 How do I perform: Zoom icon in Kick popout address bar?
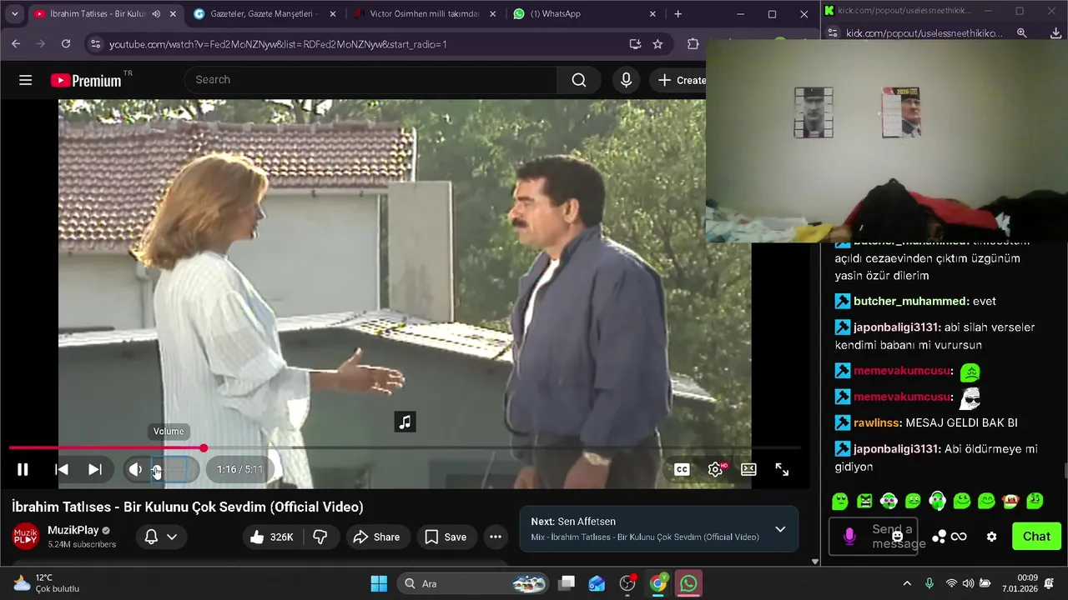click(1022, 33)
